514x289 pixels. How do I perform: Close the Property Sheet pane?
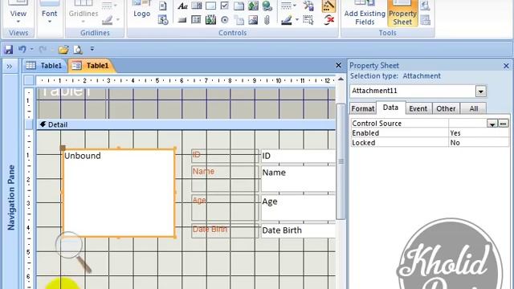pos(506,66)
